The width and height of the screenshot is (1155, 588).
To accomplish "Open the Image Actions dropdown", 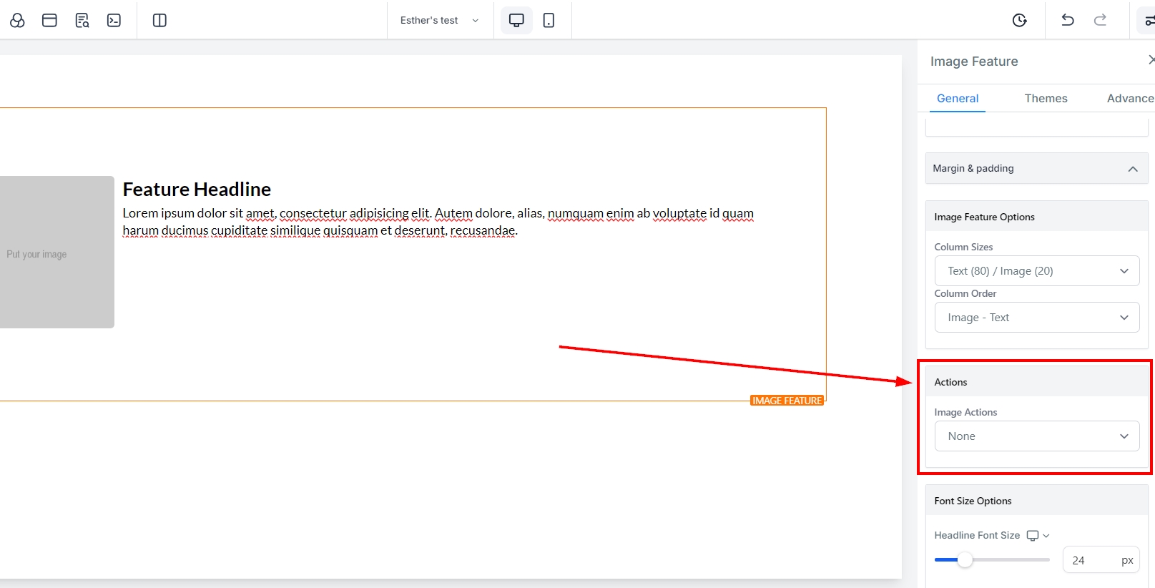I will pos(1036,436).
